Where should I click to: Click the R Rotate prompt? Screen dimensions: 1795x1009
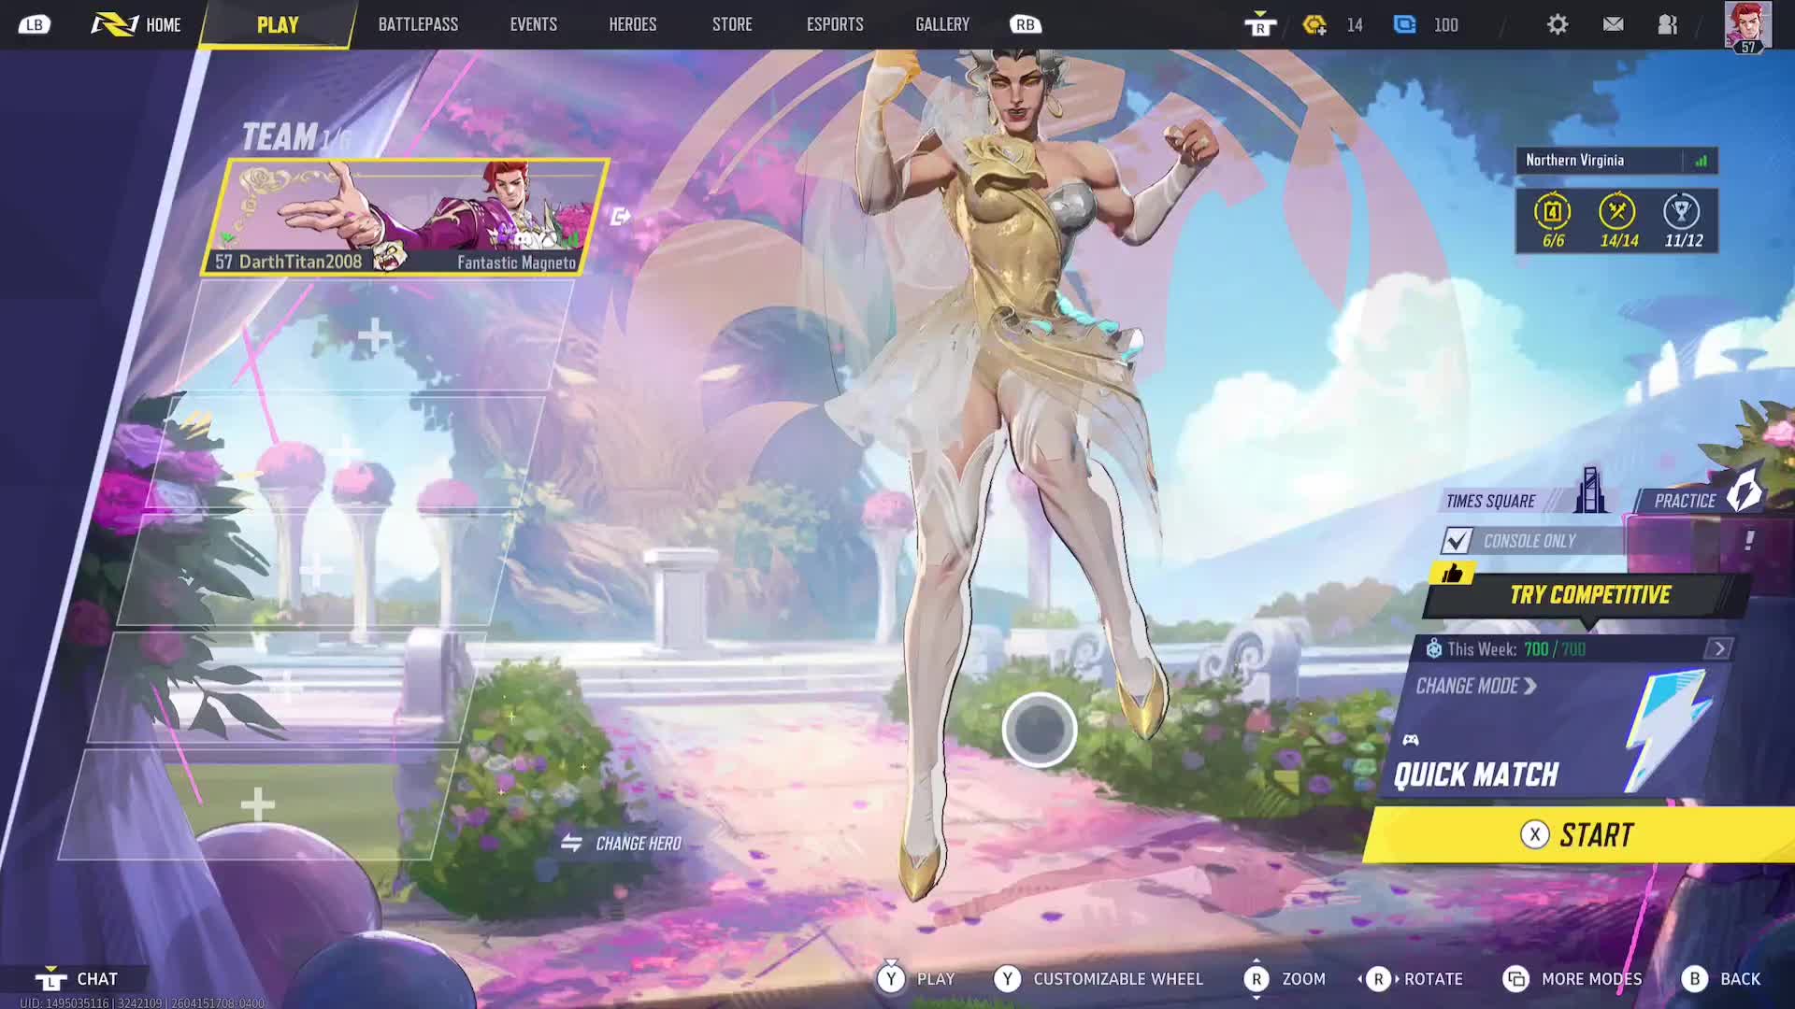tap(1411, 979)
